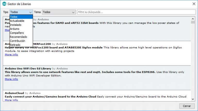Viewport: 198px width, 111px height.
Task: Select 'Retirado' from the type list
Action: 15,45
